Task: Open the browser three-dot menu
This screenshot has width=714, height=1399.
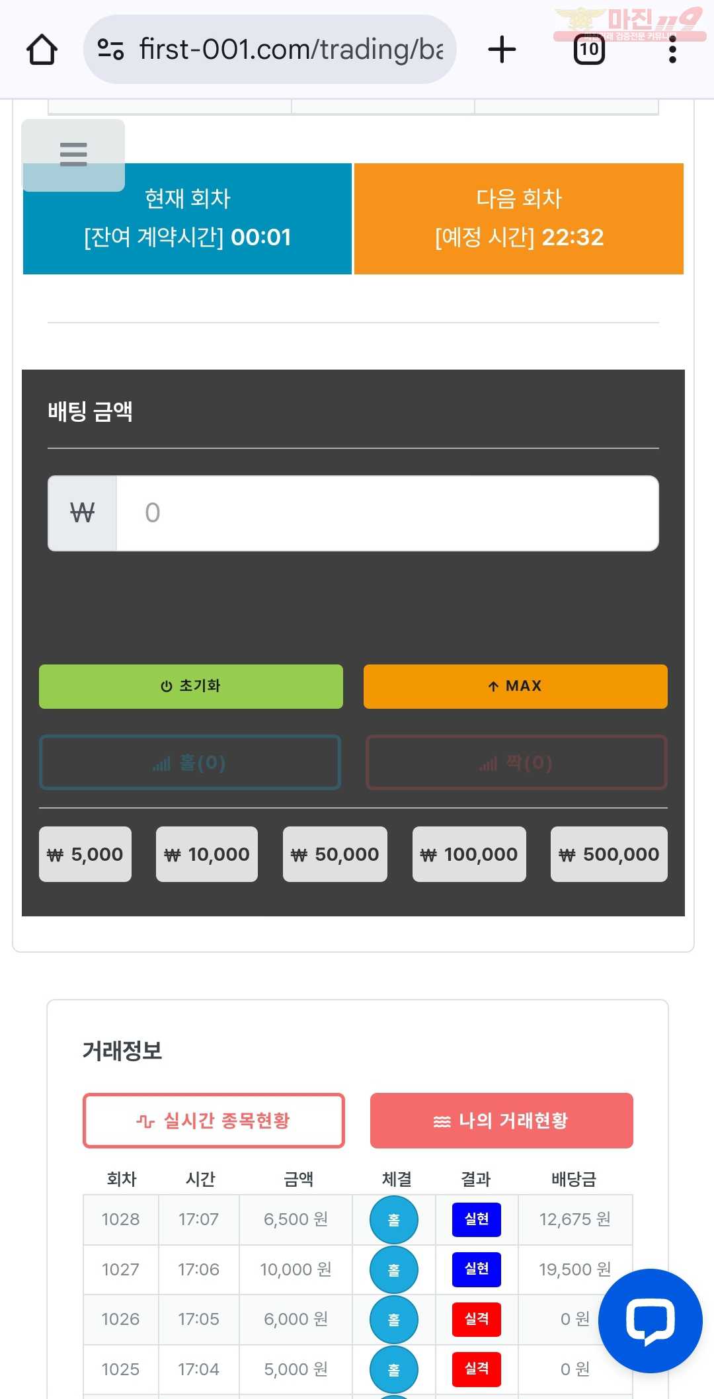Action: [x=672, y=50]
